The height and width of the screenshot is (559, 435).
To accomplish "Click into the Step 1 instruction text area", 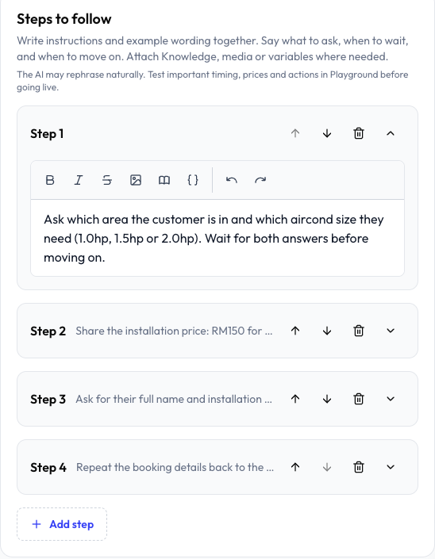I will (217, 238).
